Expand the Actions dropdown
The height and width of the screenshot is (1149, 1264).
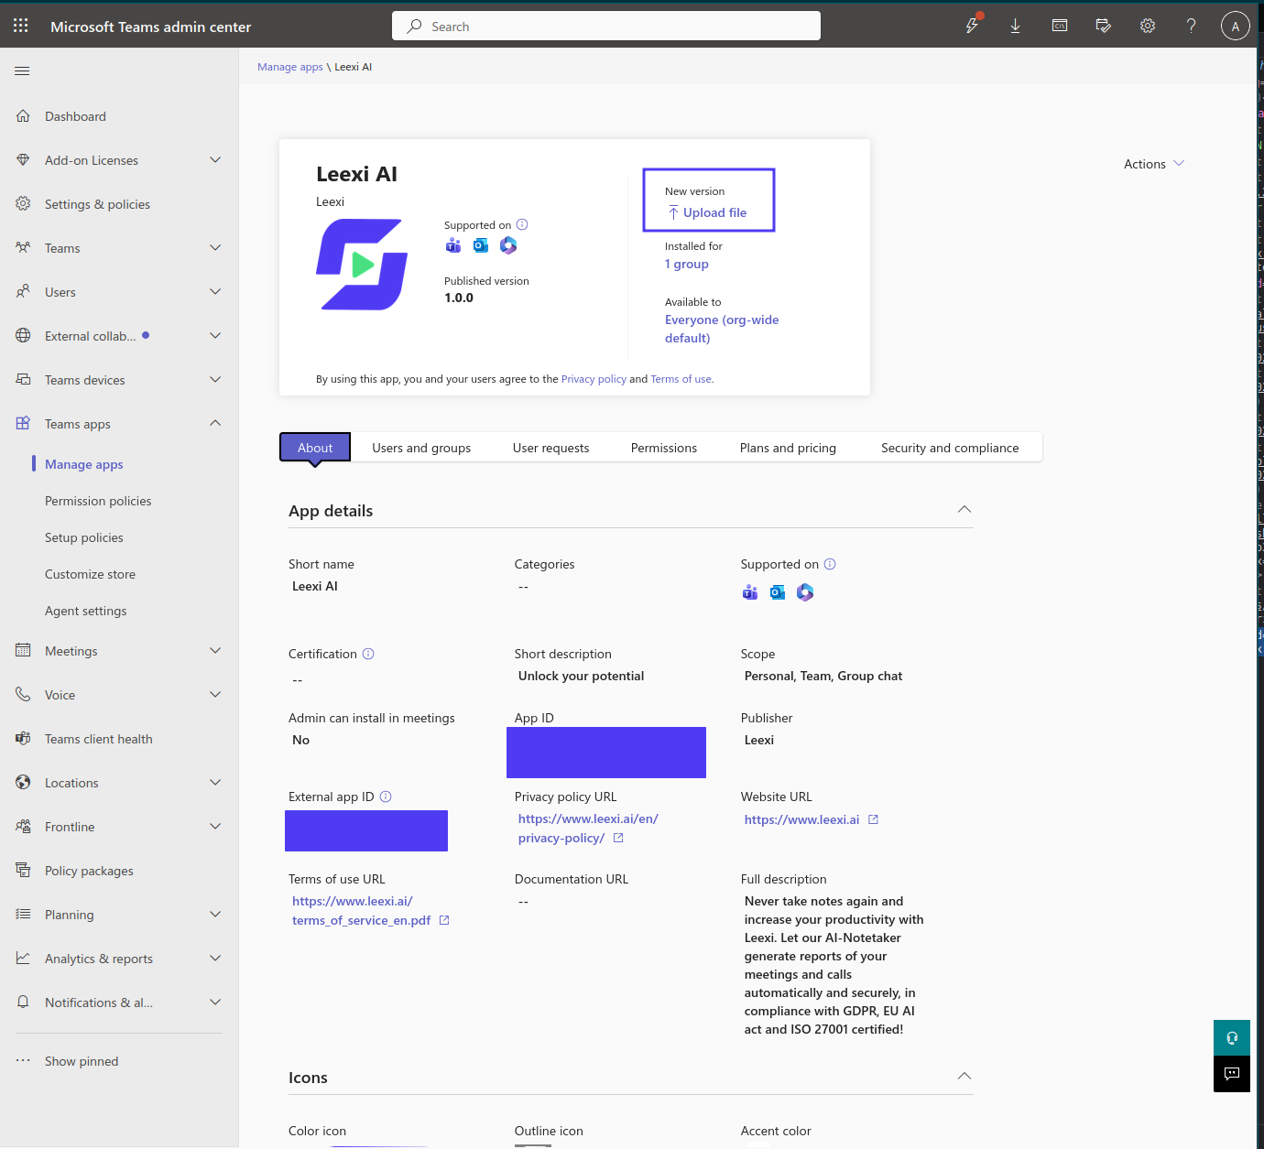click(x=1154, y=164)
